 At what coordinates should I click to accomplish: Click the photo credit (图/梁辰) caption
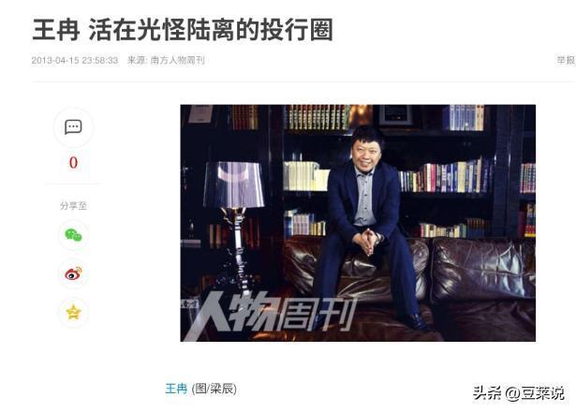(x=214, y=389)
